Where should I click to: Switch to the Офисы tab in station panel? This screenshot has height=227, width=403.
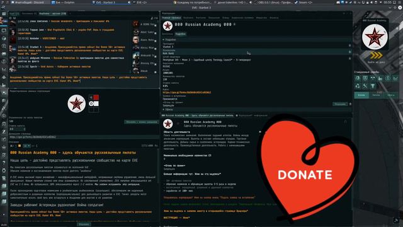pos(391,95)
